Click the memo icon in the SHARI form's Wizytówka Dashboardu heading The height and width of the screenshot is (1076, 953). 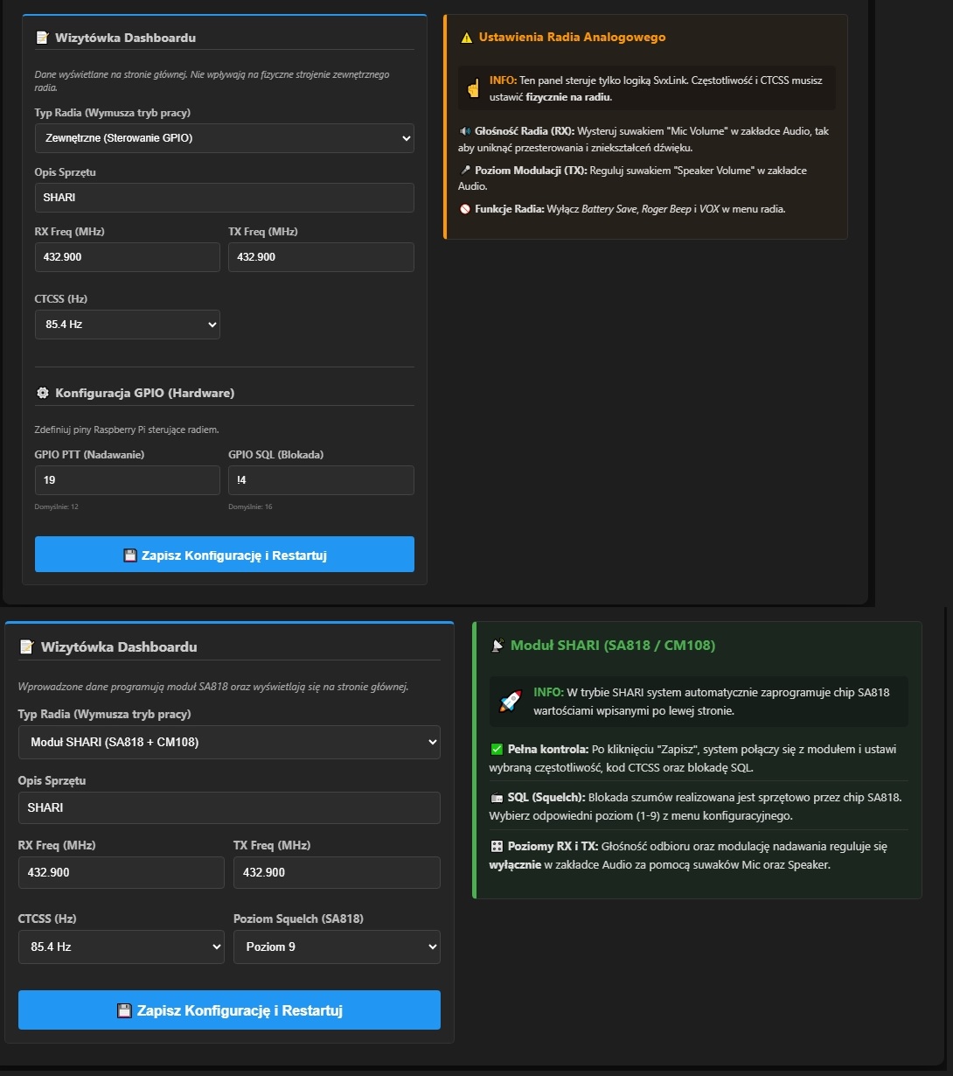[x=26, y=646]
